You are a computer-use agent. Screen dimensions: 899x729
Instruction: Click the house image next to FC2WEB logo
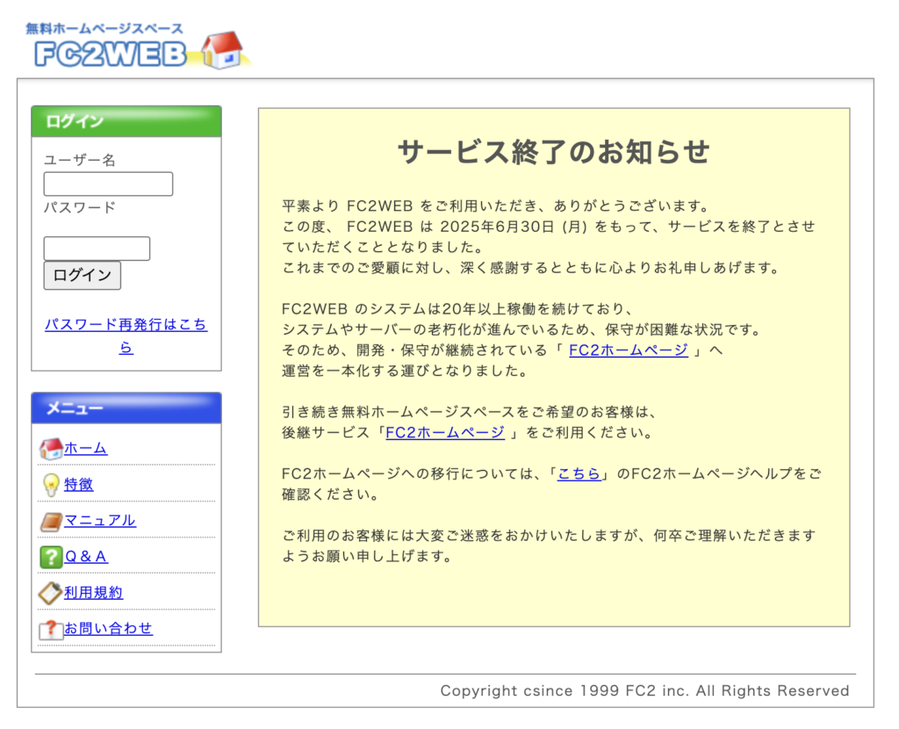(223, 50)
